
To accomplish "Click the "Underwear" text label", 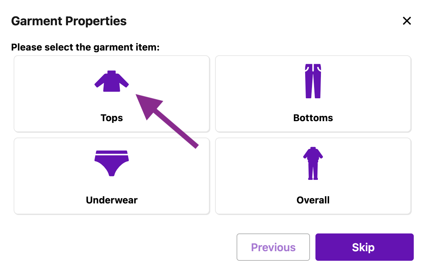I will tap(112, 200).
